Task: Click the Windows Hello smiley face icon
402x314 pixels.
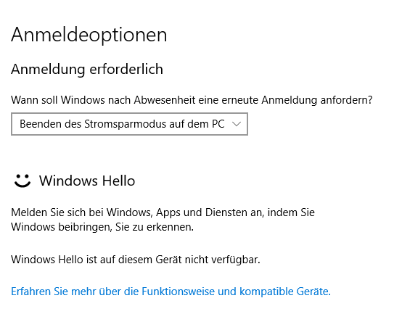Action: [x=22, y=181]
